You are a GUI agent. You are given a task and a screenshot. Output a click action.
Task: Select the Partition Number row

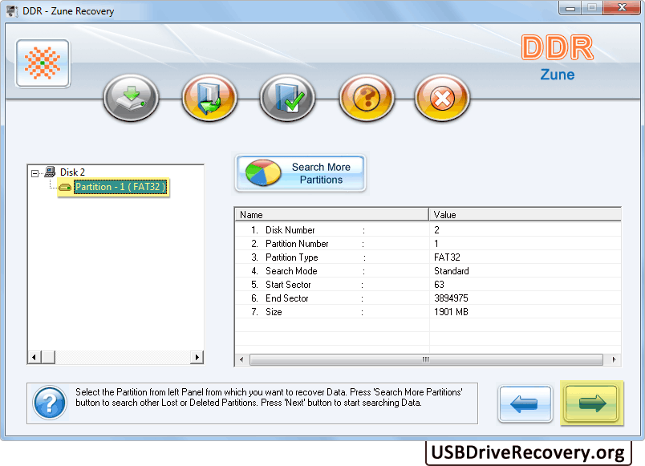[428, 244]
